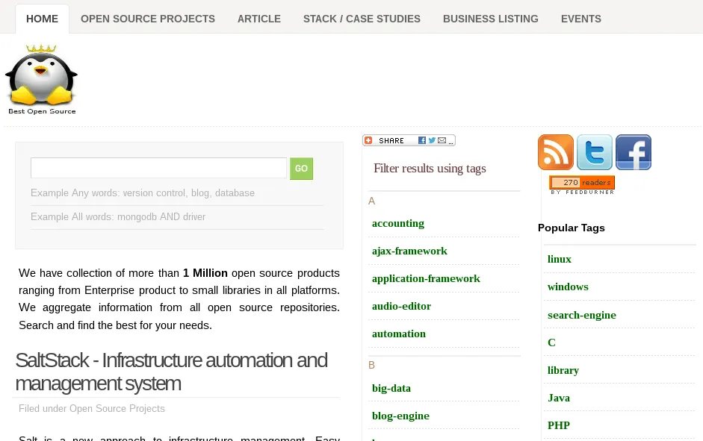The height and width of the screenshot is (441, 703).
Task: Switch to the ARTICLE tab
Action: (x=258, y=19)
